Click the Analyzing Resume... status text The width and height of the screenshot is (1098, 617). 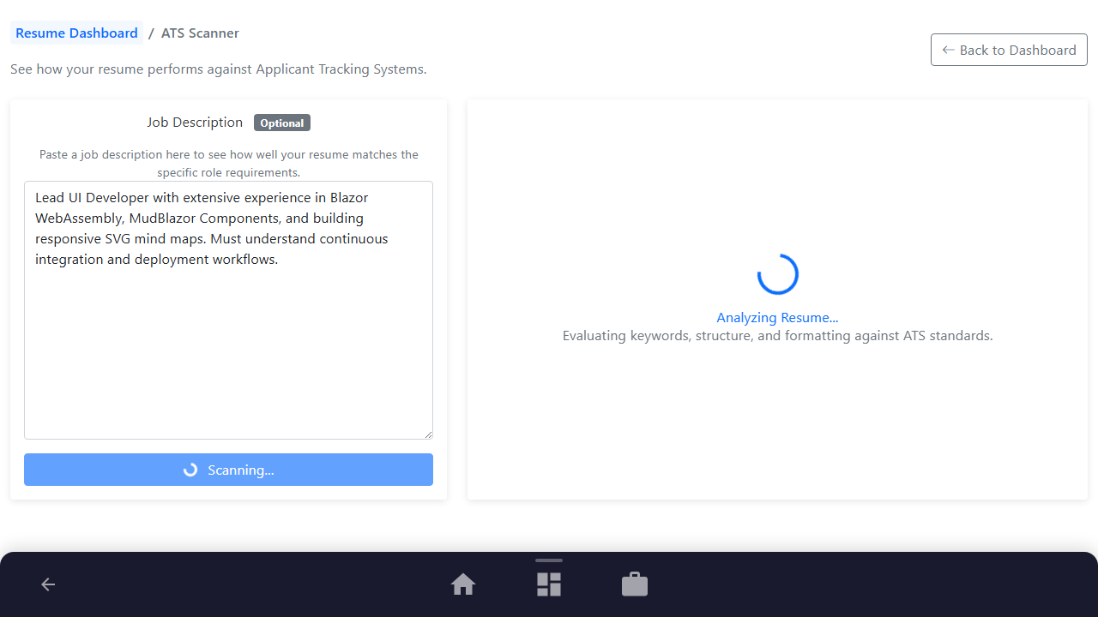[x=777, y=317]
